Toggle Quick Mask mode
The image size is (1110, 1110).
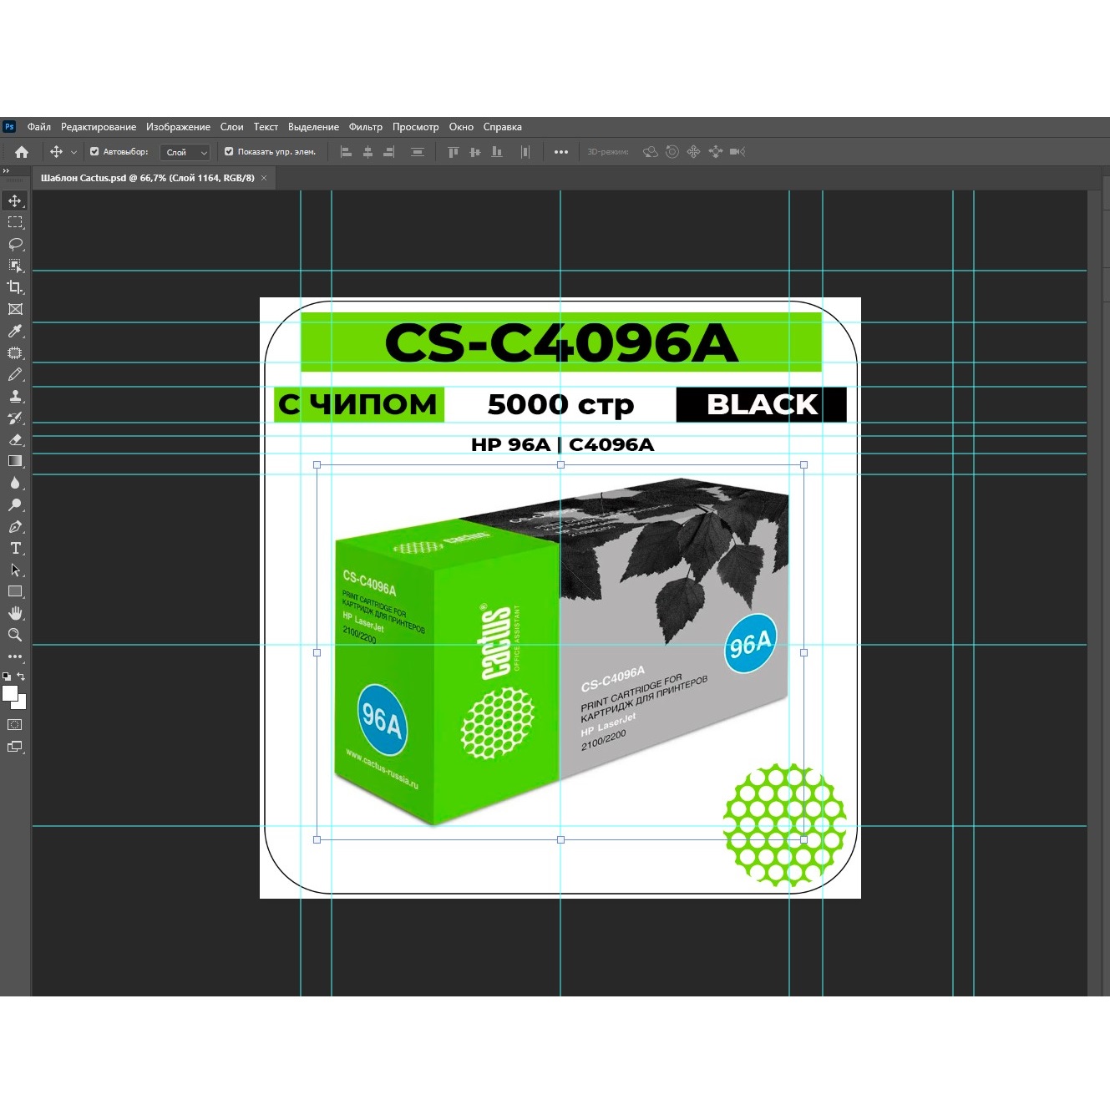(15, 725)
